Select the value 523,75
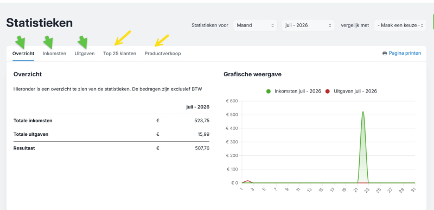 [x=202, y=121]
